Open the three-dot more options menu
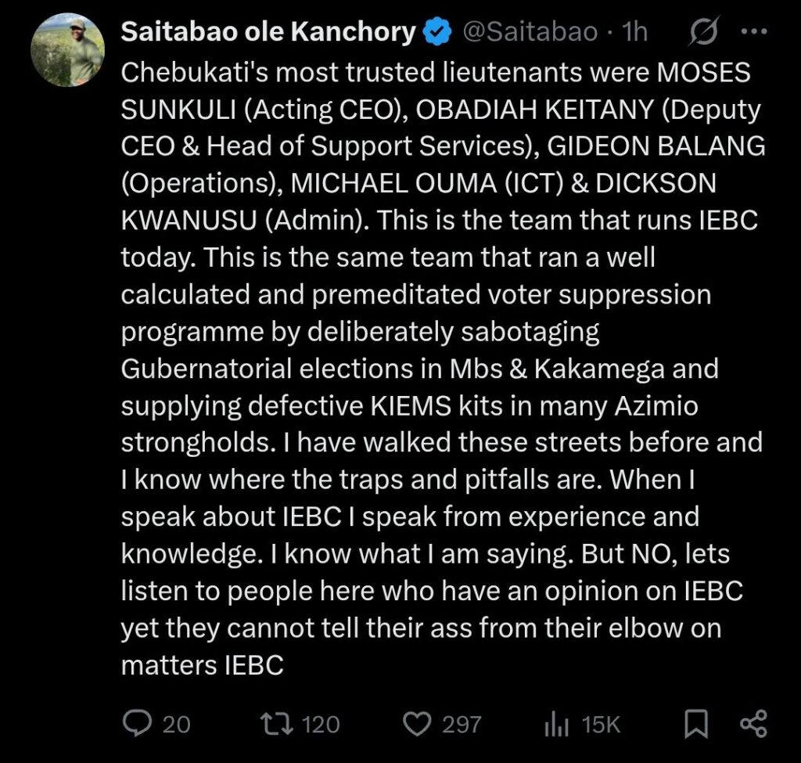 tap(753, 32)
